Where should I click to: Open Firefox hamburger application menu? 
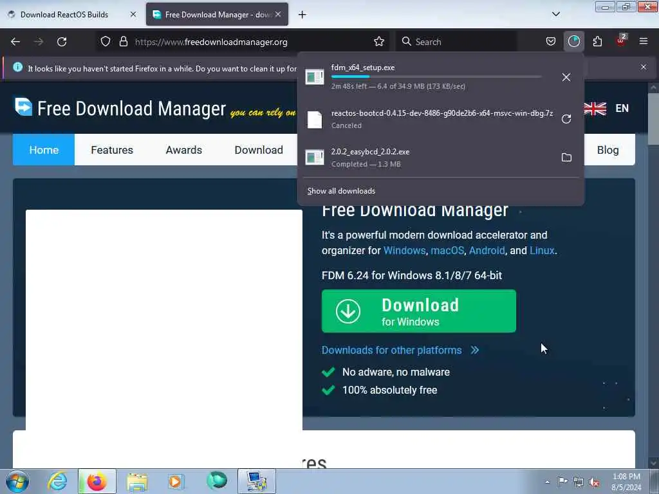click(x=644, y=41)
